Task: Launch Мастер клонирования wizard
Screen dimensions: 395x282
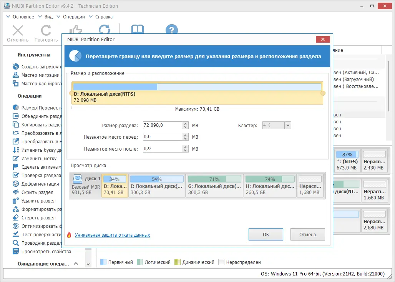Action: 37,84
